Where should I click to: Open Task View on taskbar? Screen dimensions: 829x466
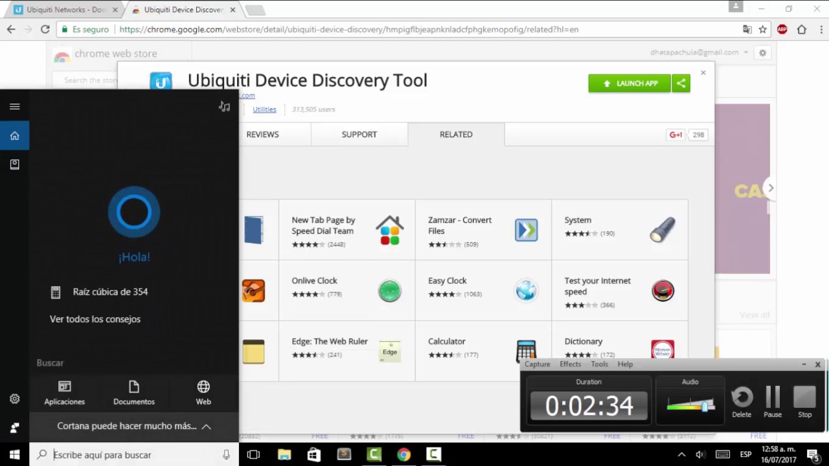253,455
